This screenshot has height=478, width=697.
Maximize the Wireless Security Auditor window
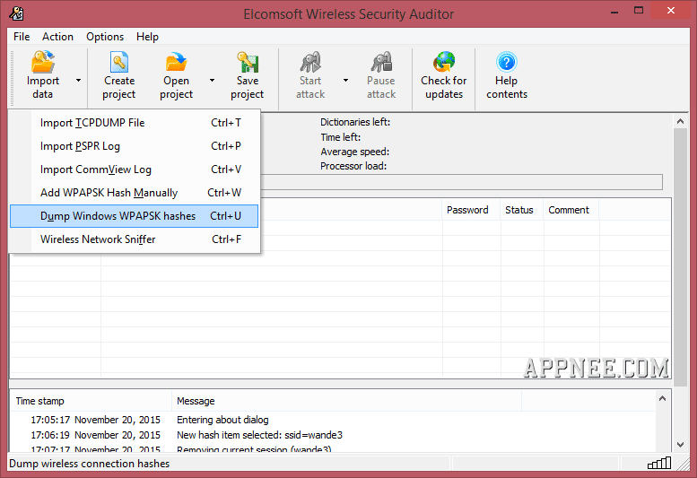(639, 11)
